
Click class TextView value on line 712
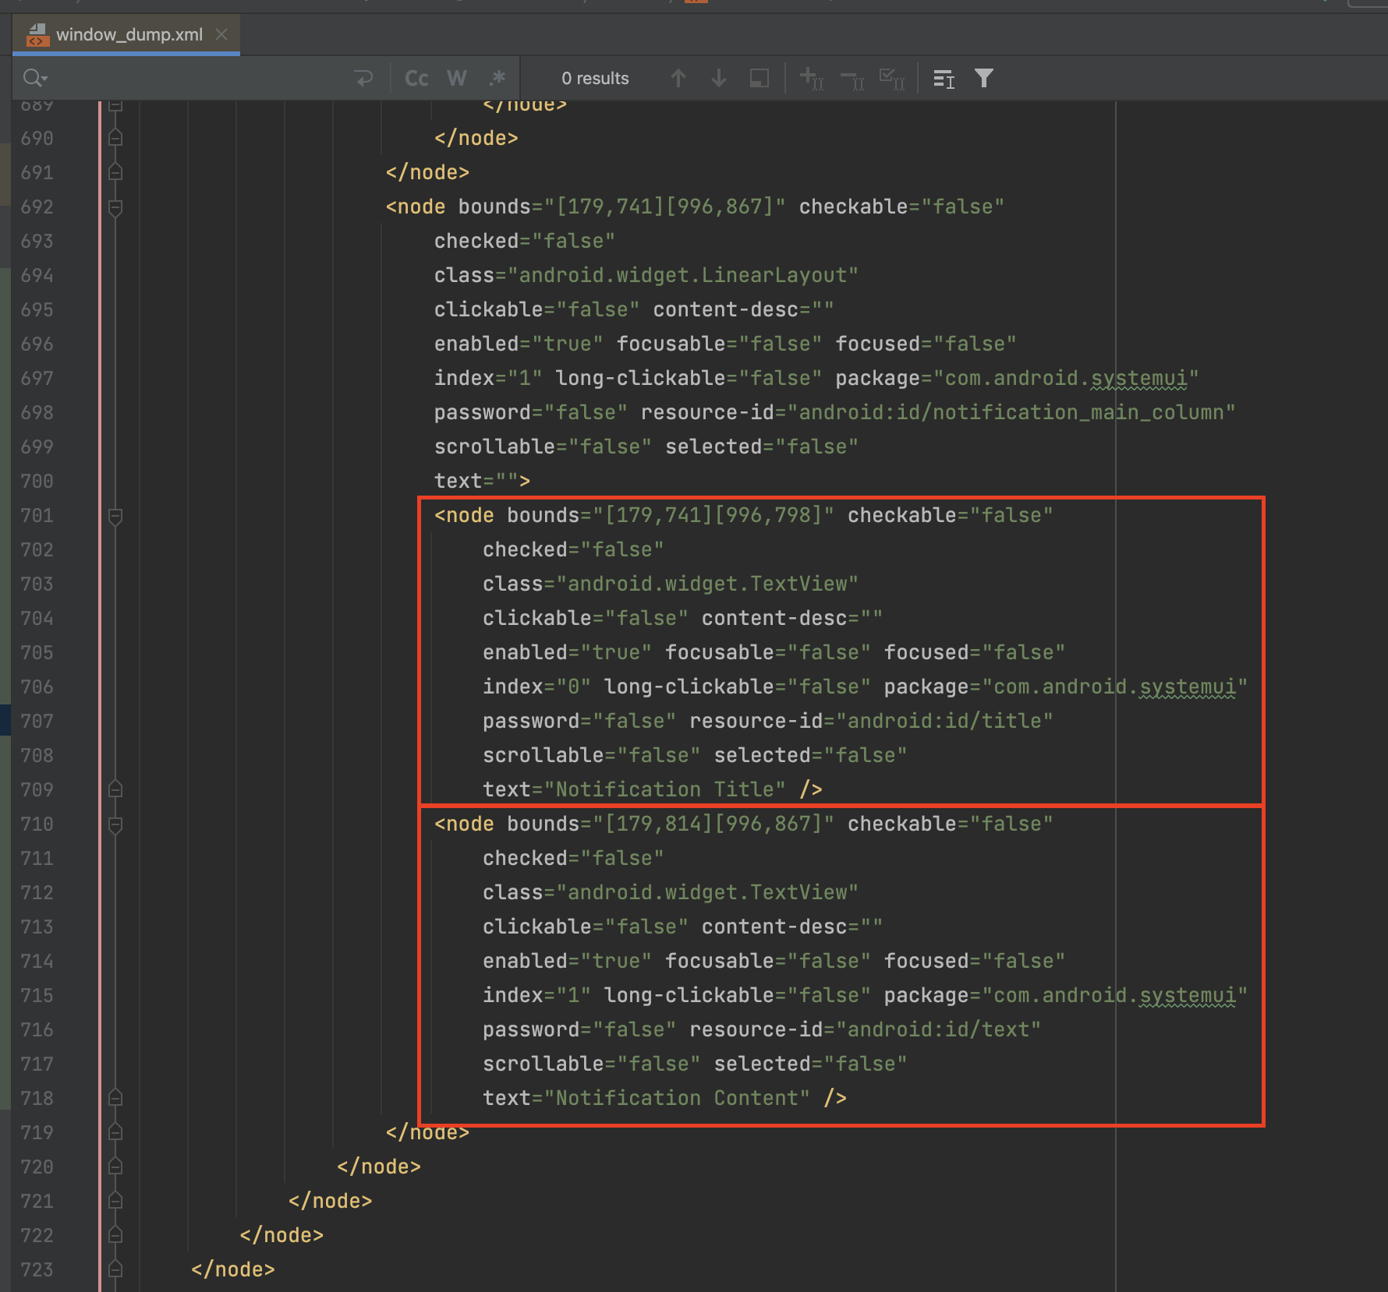(707, 892)
